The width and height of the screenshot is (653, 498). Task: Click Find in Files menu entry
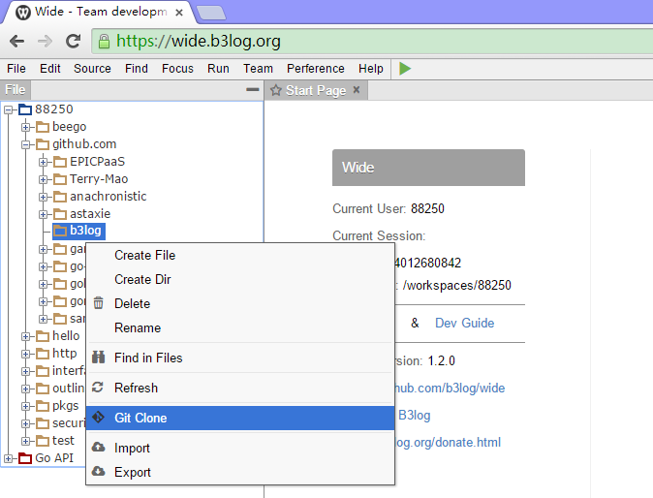[148, 358]
